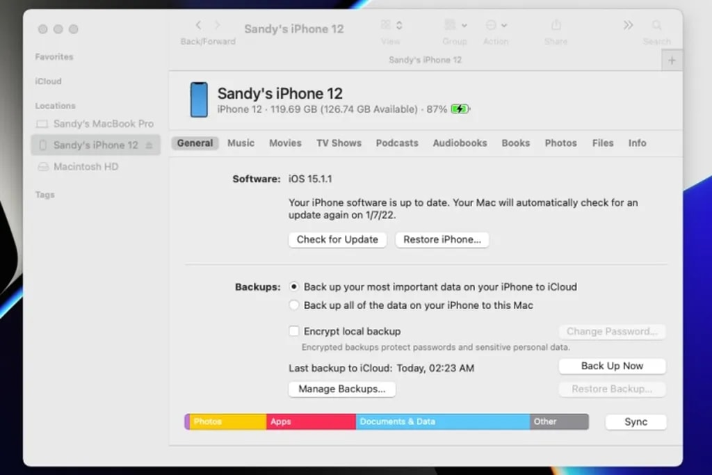Eject Sandy's iPhone 12 in sidebar
The image size is (712, 475).
[149, 145]
